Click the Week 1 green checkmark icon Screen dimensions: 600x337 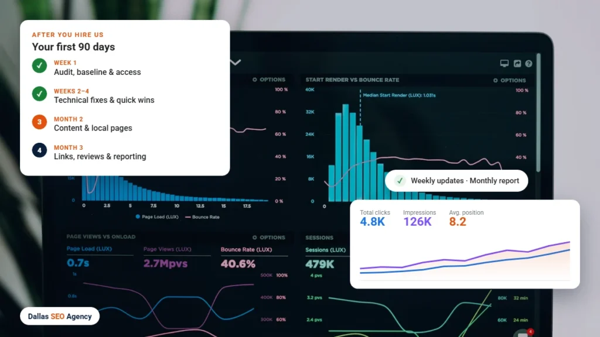[x=39, y=66]
